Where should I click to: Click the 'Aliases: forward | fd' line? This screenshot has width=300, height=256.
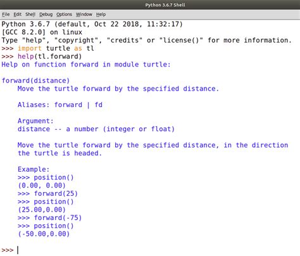point(60,105)
